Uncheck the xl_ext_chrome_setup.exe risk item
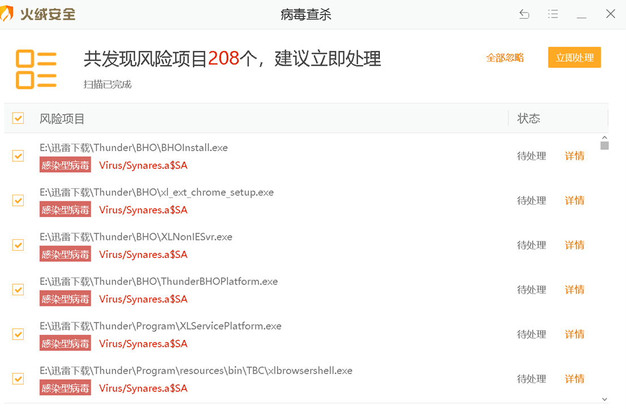The height and width of the screenshot is (409, 626). [x=18, y=200]
